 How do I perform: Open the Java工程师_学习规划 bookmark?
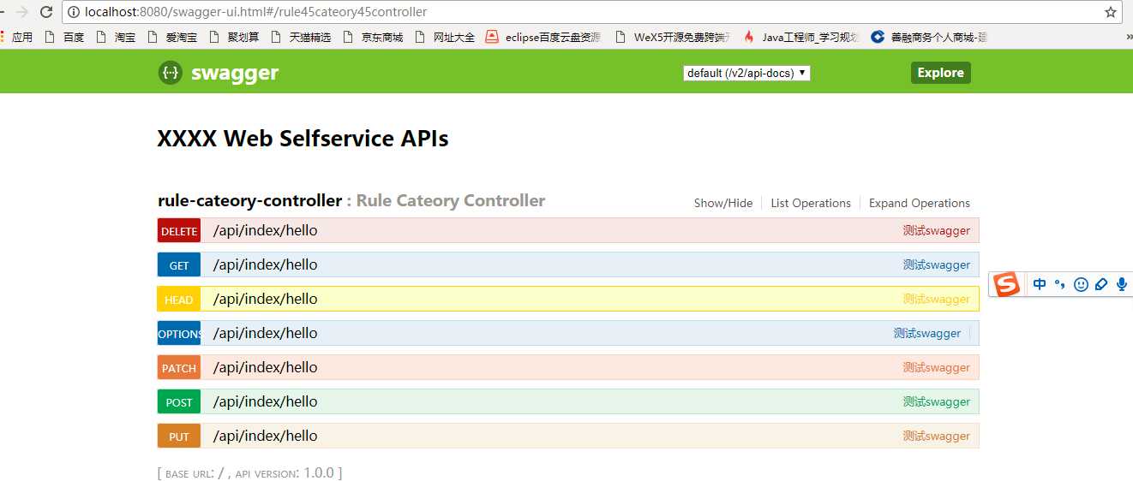pos(801,37)
